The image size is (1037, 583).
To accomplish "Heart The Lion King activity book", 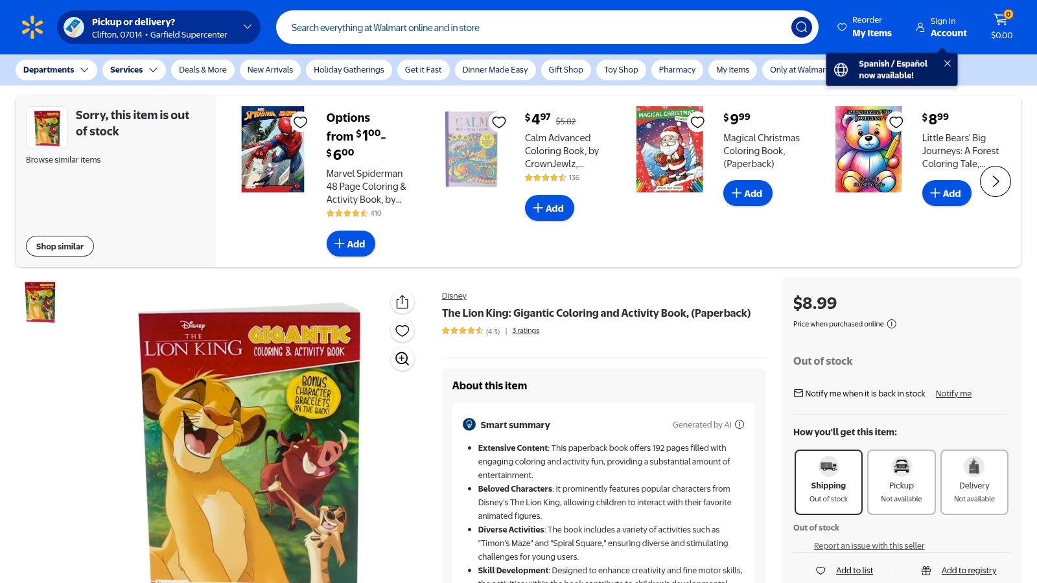I will 402,330.
